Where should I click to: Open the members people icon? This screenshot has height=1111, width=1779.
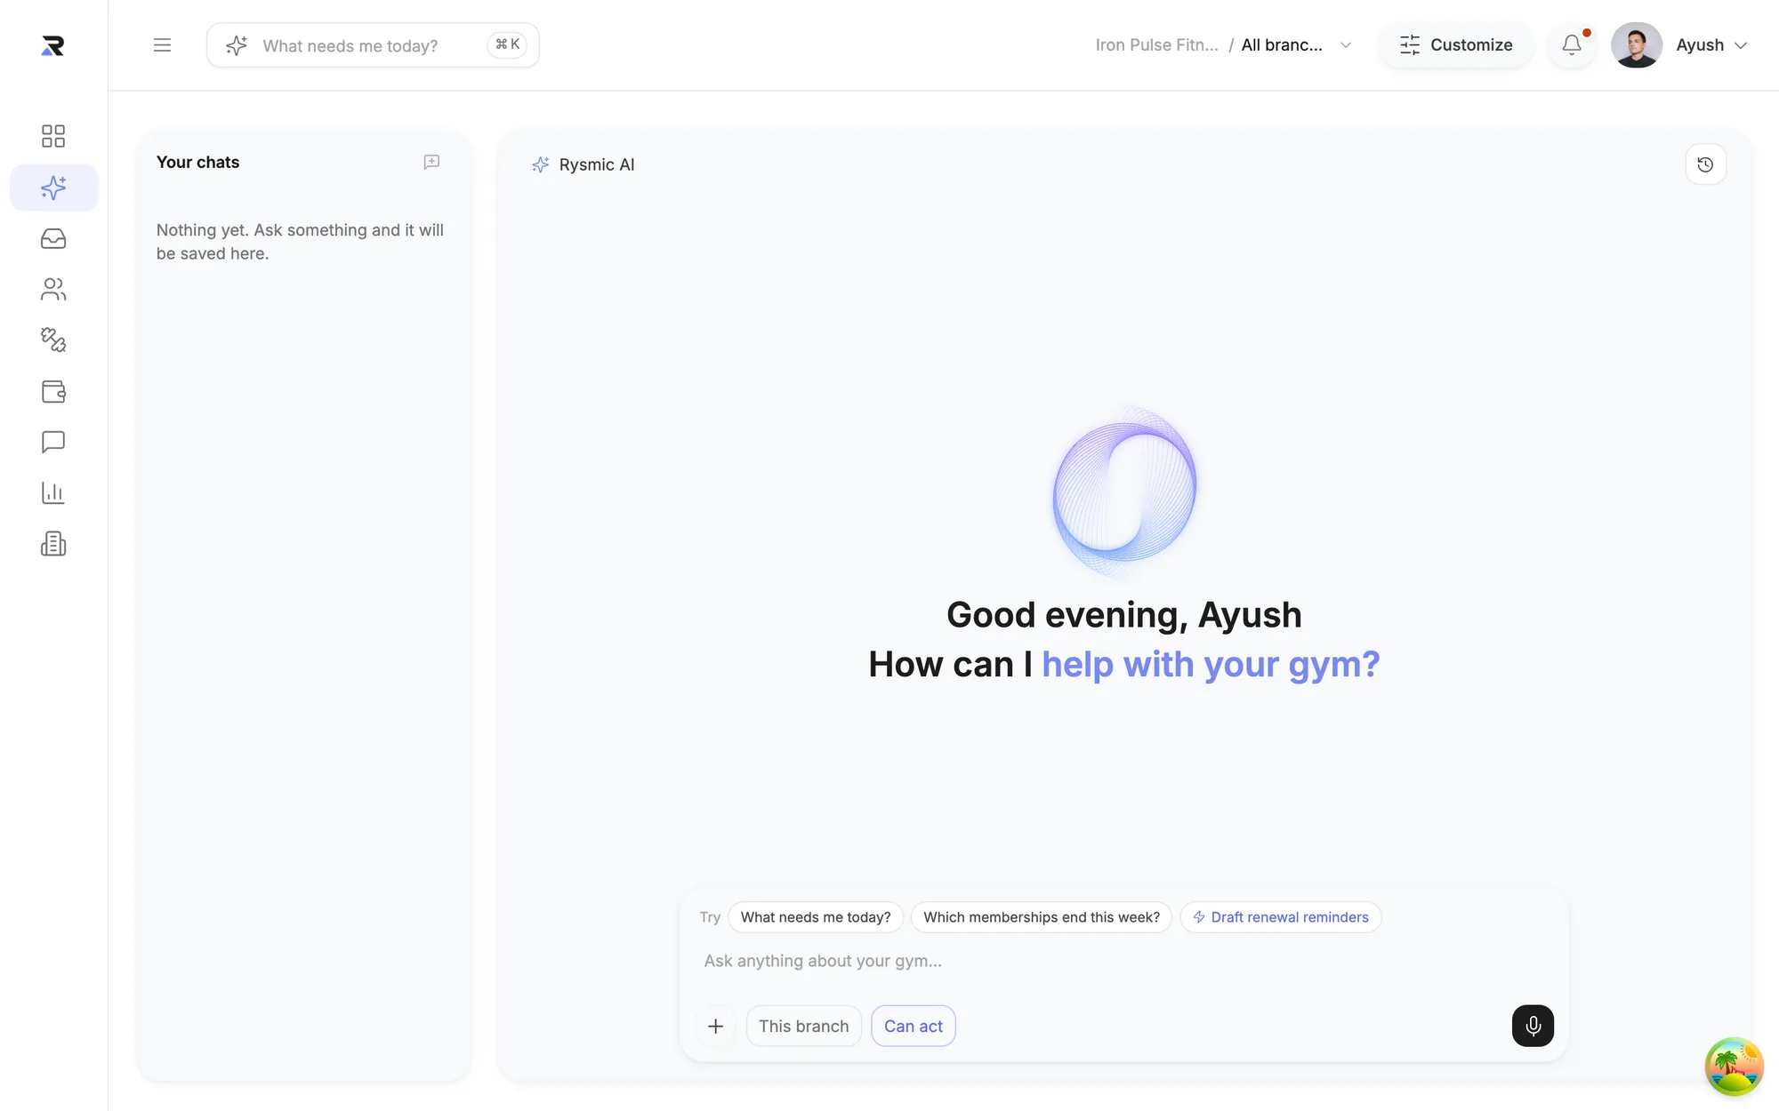click(x=53, y=289)
